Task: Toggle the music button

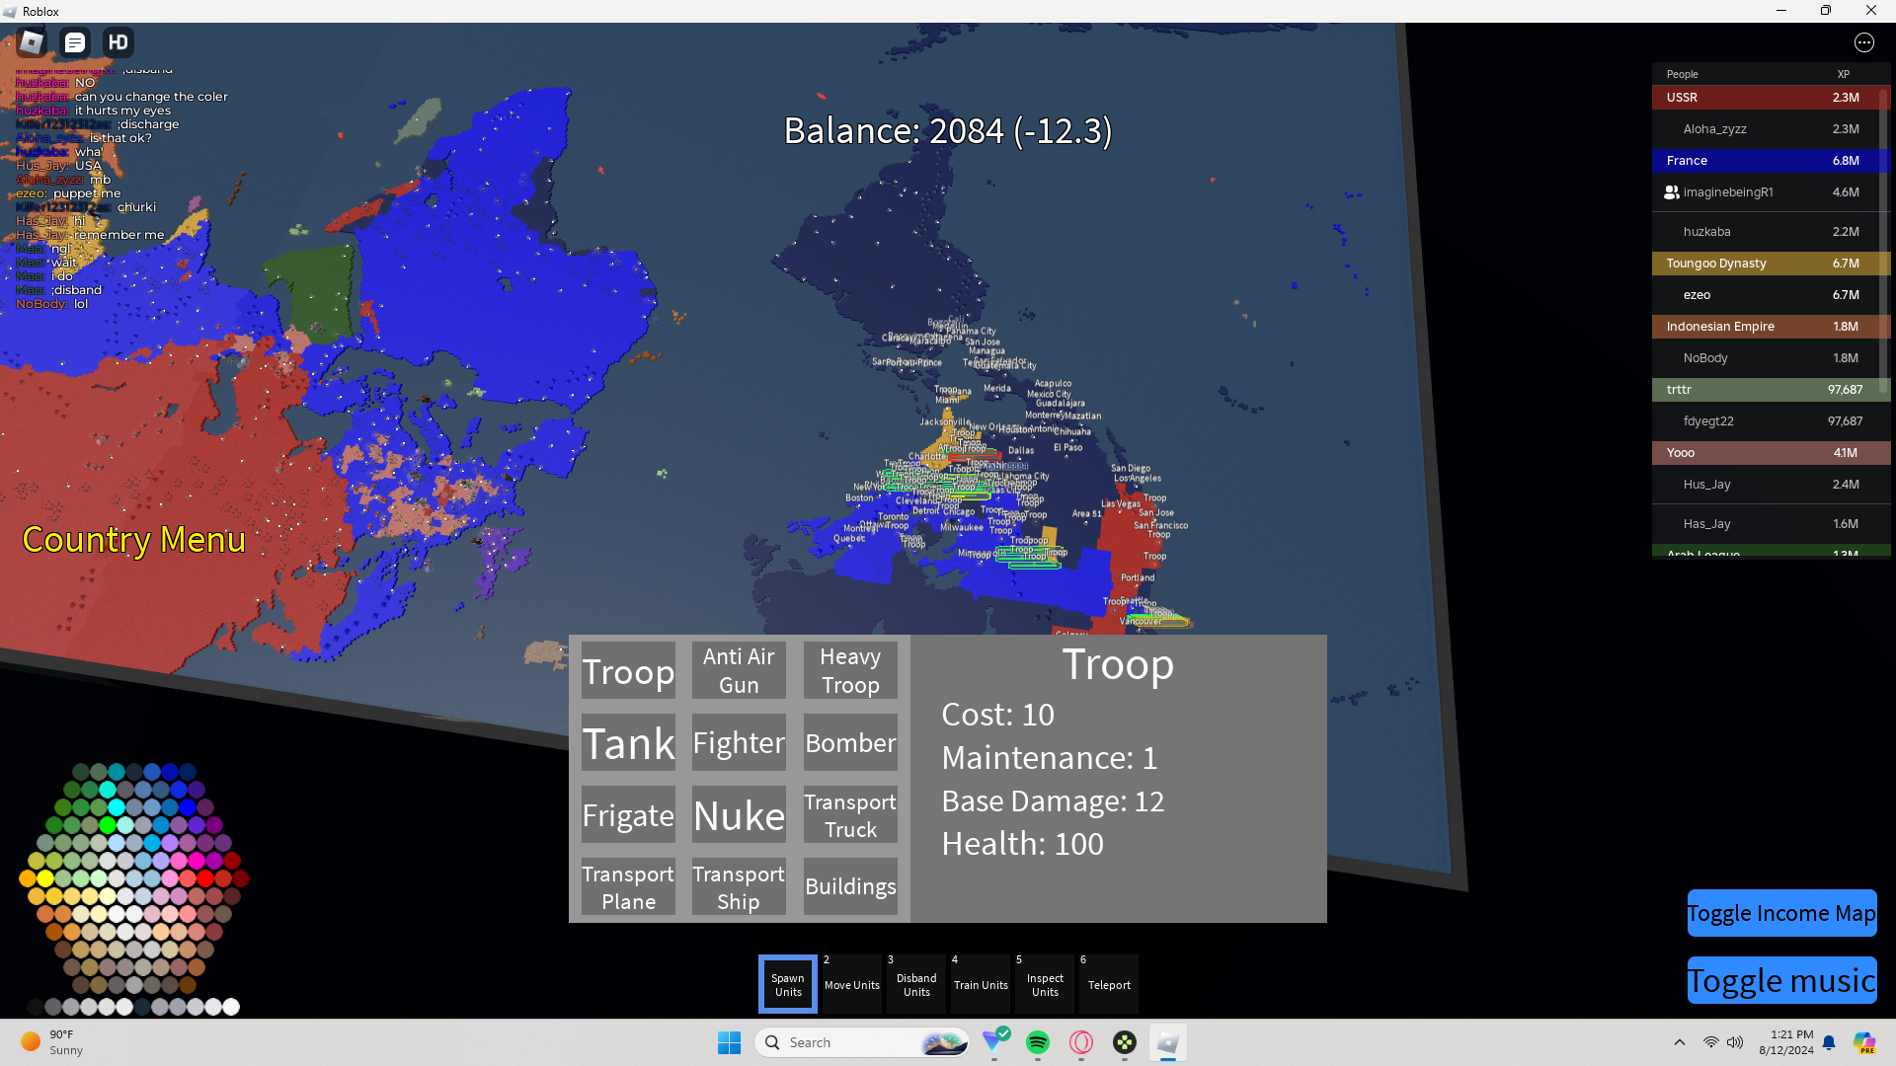Action: 1781,980
